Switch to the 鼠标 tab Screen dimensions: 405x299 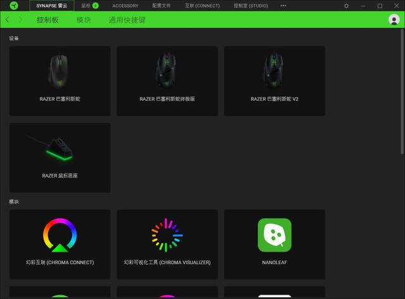(89, 6)
